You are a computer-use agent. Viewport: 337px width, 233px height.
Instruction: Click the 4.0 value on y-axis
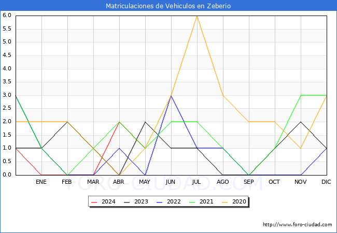7,68
